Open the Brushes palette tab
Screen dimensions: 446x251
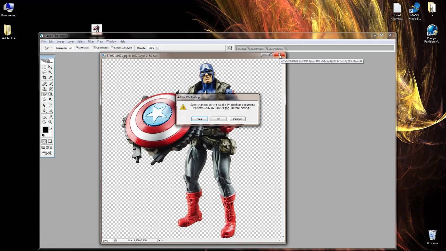[241, 49]
